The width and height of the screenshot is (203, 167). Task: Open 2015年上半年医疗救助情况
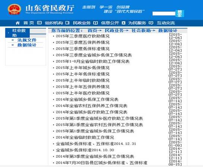pos(82,93)
